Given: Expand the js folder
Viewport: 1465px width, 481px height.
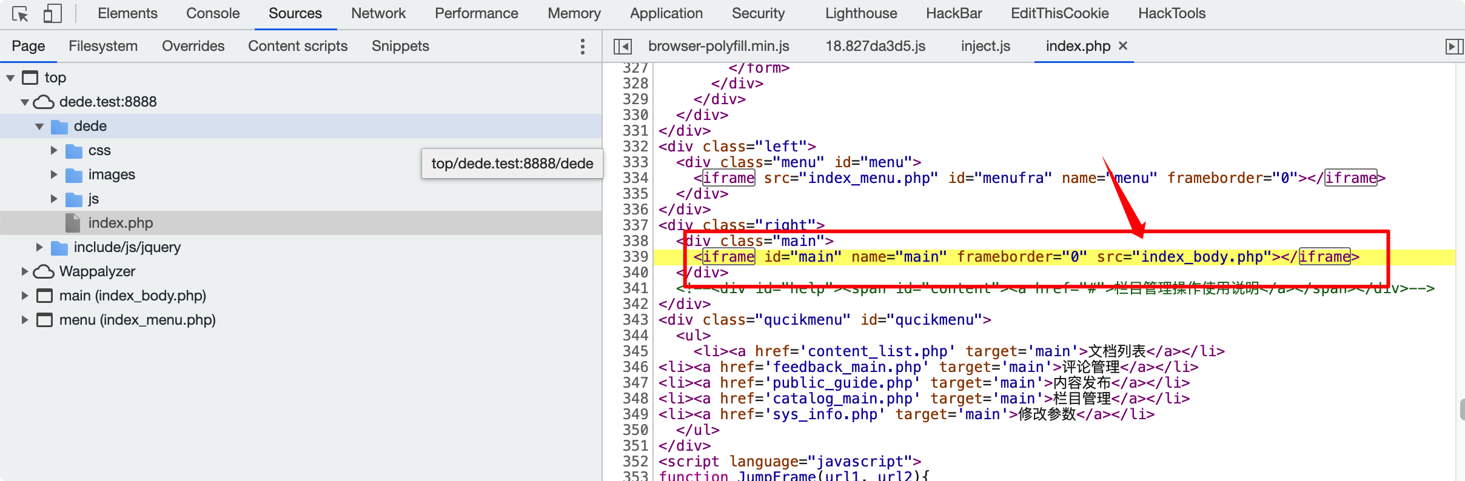Looking at the screenshot, I should [x=54, y=199].
